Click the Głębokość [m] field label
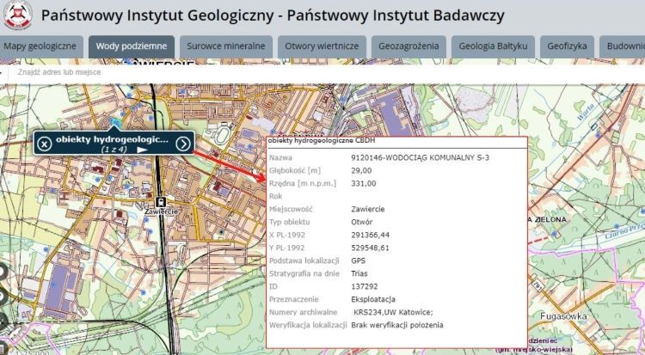This screenshot has width=645, height=355. pos(294,171)
